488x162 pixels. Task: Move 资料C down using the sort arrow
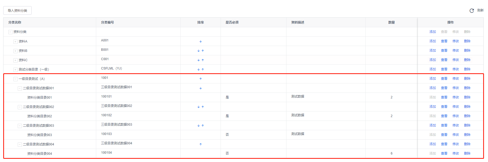pos(199,60)
